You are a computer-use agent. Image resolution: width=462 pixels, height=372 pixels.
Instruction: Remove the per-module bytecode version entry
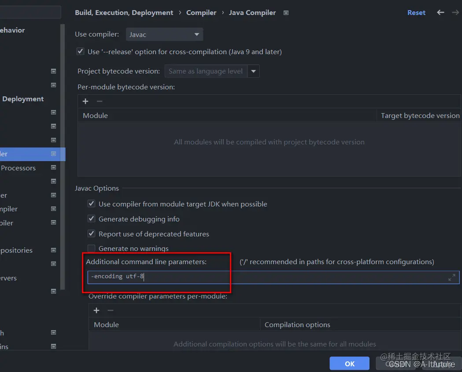(x=100, y=101)
